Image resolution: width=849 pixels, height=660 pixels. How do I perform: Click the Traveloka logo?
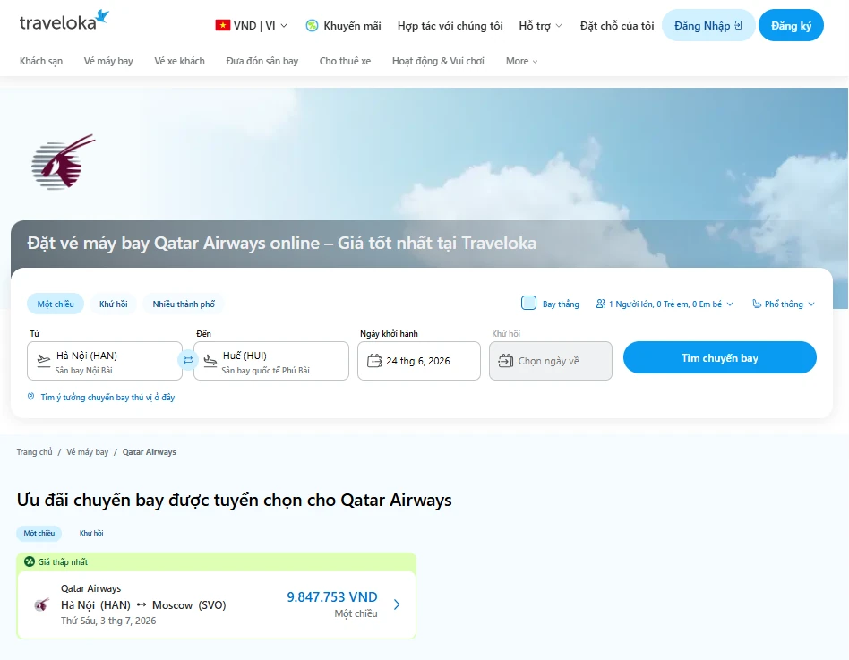coord(64,21)
